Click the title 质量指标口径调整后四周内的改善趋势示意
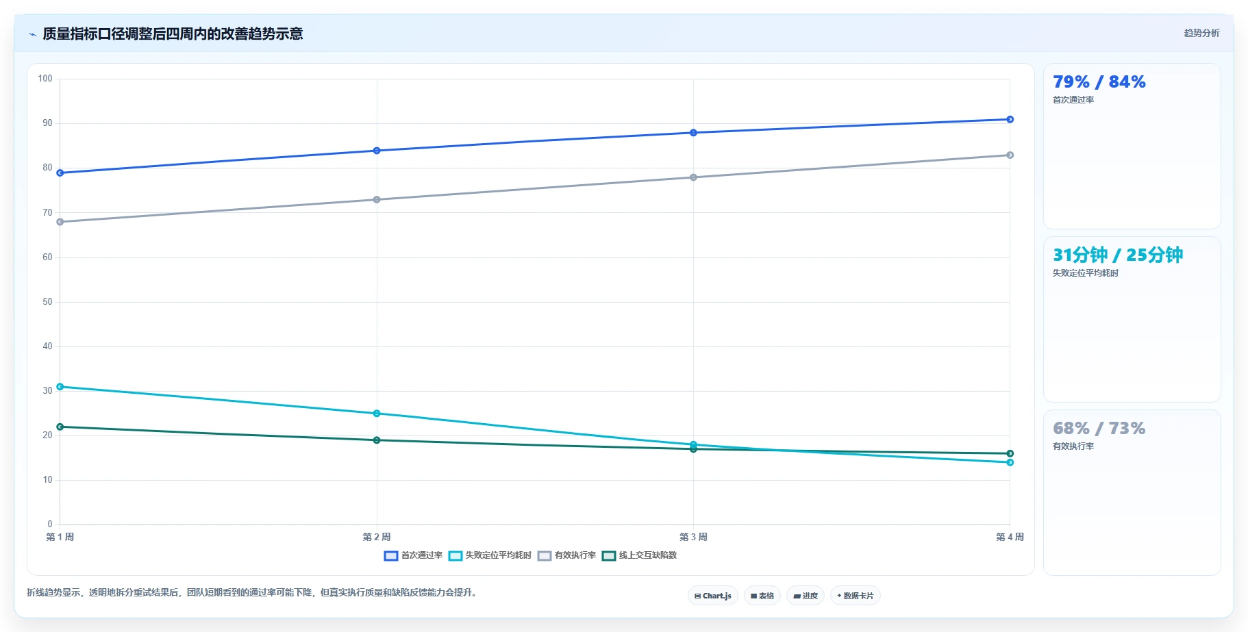Screen dimensions: 1248x632 [x=173, y=34]
